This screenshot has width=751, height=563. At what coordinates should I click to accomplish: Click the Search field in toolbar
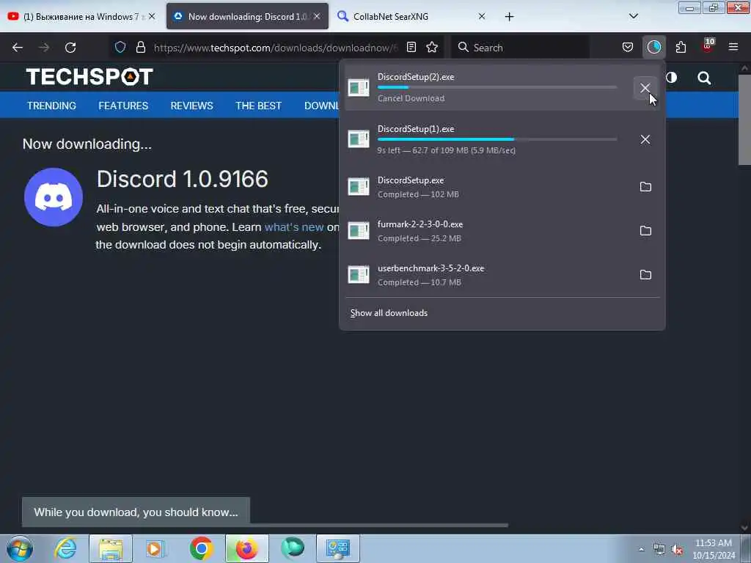521,48
